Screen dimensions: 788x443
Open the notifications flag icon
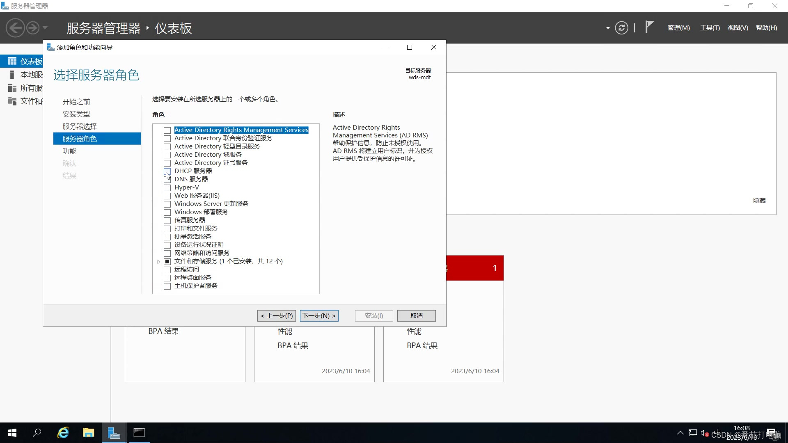tap(649, 27)
